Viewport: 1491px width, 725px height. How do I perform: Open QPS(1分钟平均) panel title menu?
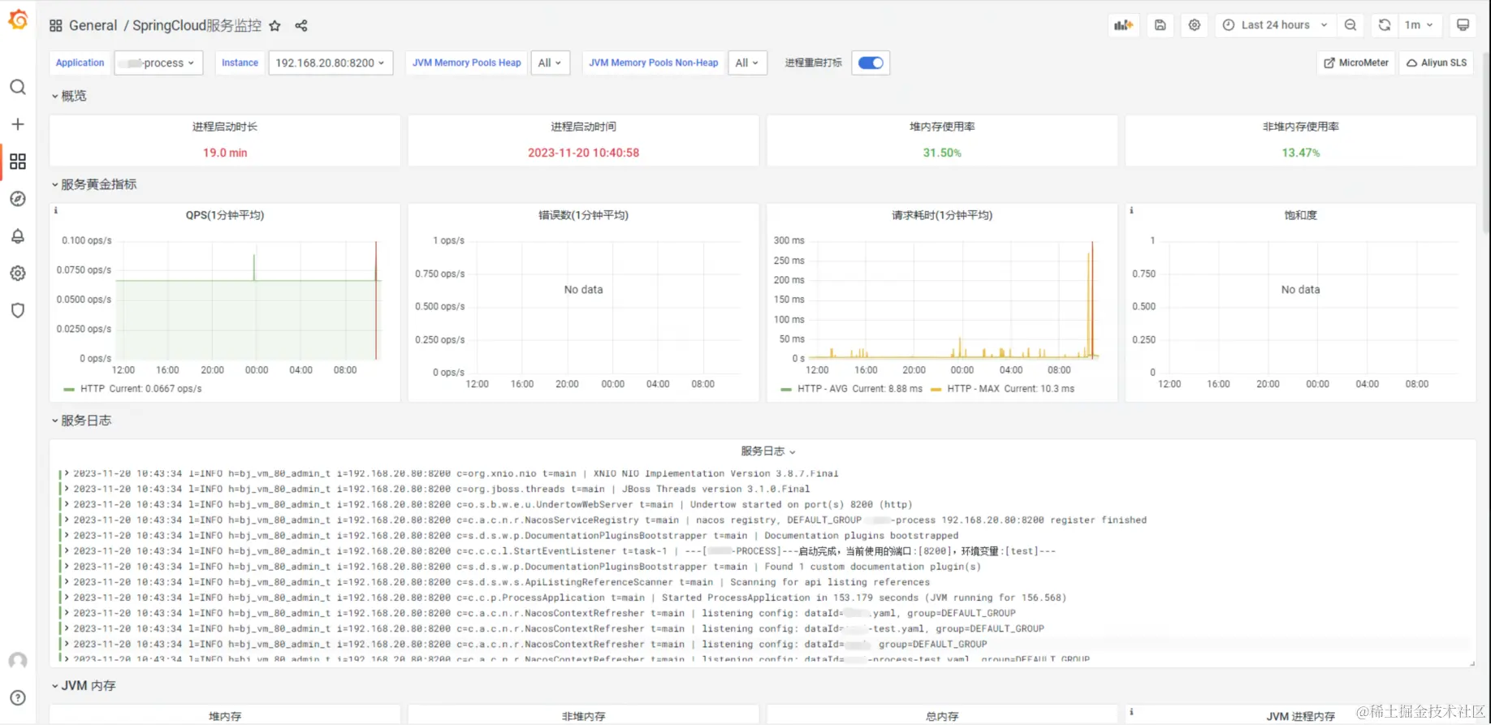[x=225, y=215]
